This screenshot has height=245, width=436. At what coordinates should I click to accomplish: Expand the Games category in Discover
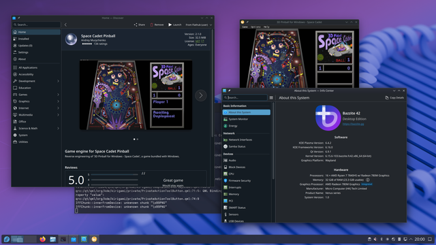58,95
